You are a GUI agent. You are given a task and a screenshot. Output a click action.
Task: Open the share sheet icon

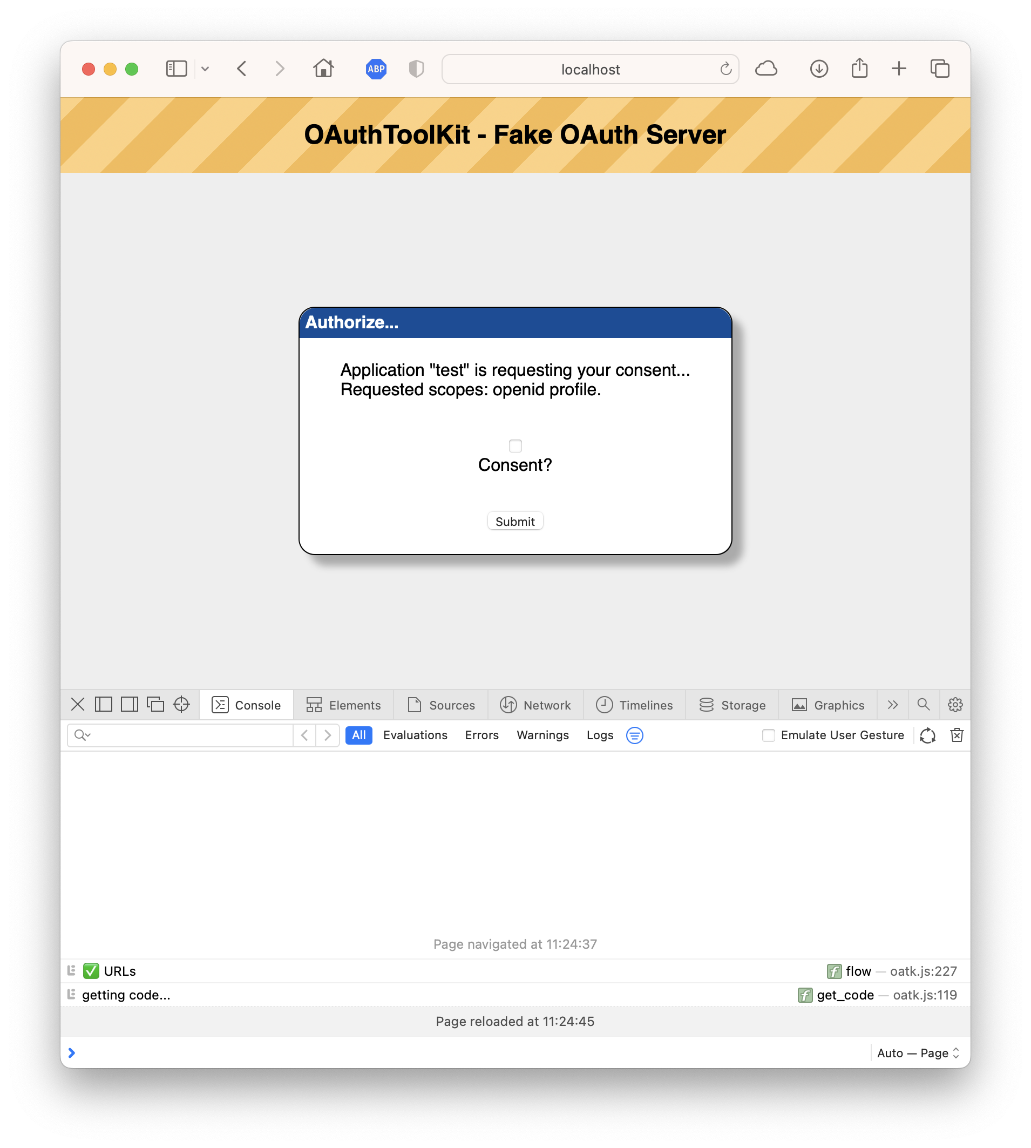click(859, 68)
